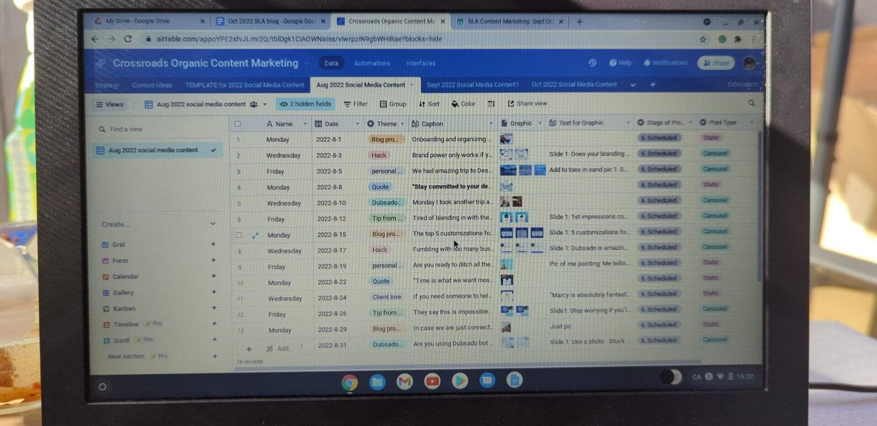Image resolution: width=877 pixels, height=426 pixels.
Task: Open Gmail from the shelf
Action: point(405,381)
